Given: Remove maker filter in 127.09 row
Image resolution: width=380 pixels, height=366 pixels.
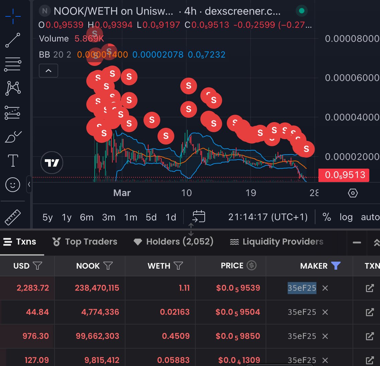Looking at the screenshot, I should point(325,360).
